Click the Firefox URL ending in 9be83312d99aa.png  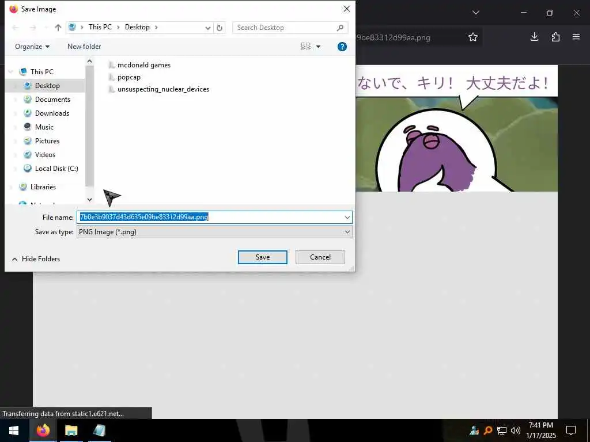(x=393, y=37)
